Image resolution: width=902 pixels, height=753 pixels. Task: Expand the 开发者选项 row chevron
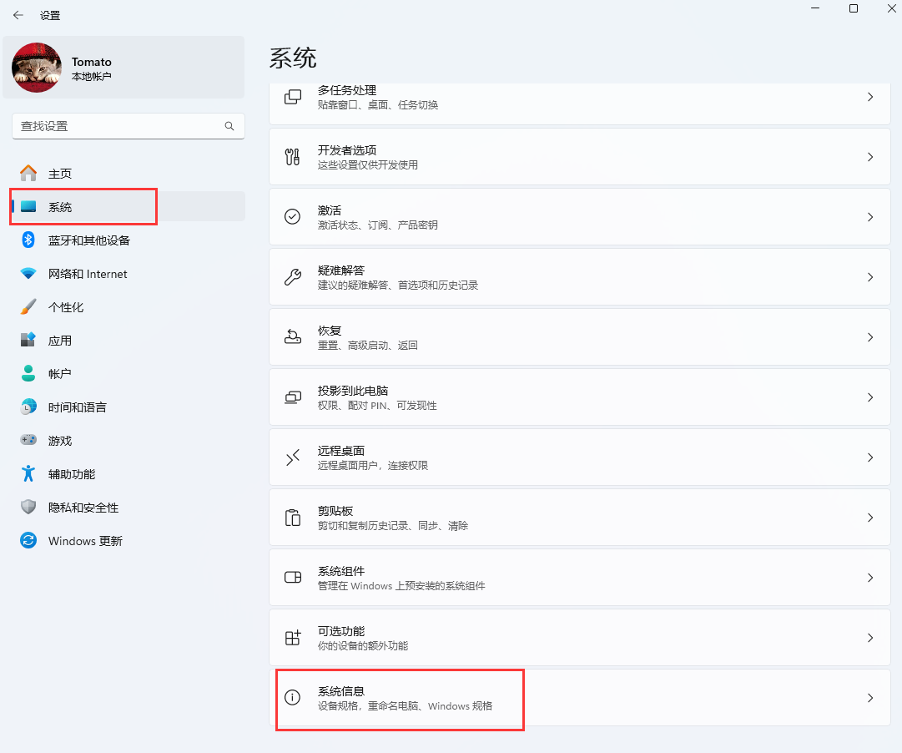click(870, 157)
